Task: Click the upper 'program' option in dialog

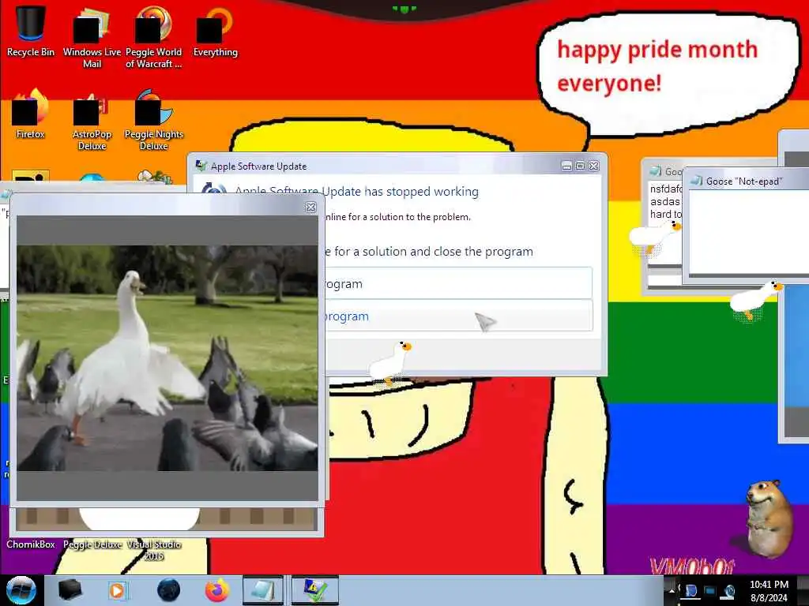Action: [458, 283]
